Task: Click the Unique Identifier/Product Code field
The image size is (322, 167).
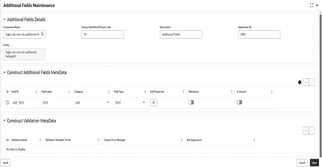Action: [x=102, y=34]
